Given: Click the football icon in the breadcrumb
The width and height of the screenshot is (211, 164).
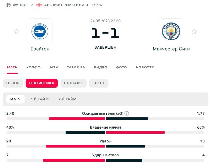Looking at the screenshot, I should click(8, 5).
